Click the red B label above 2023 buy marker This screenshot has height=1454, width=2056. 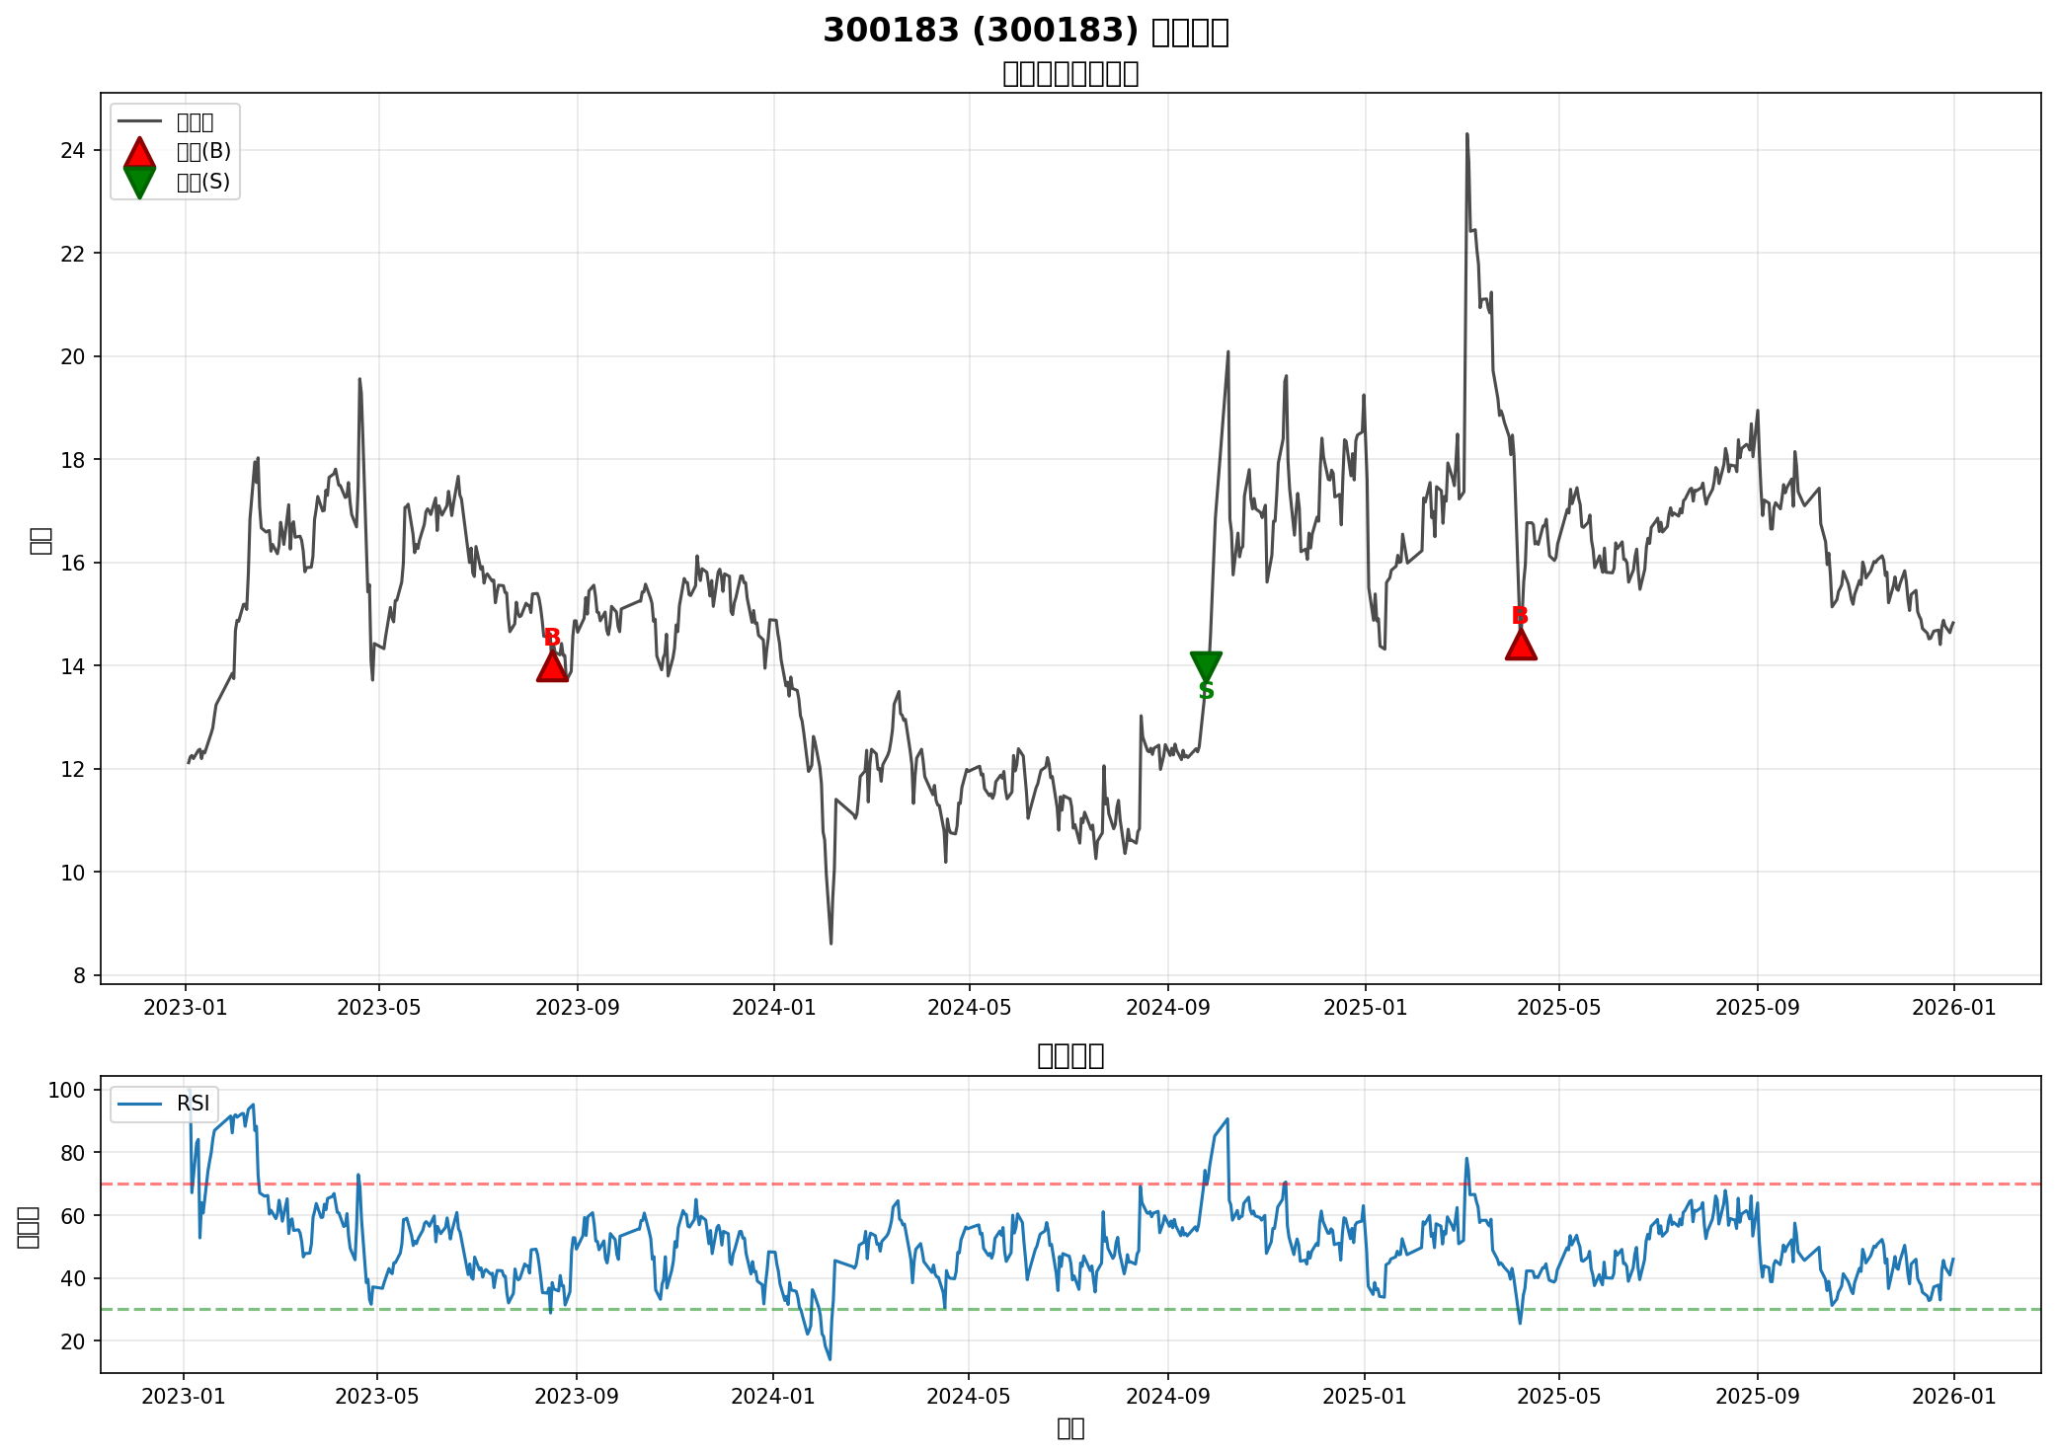pyautogui.click(x=552, y=638)
